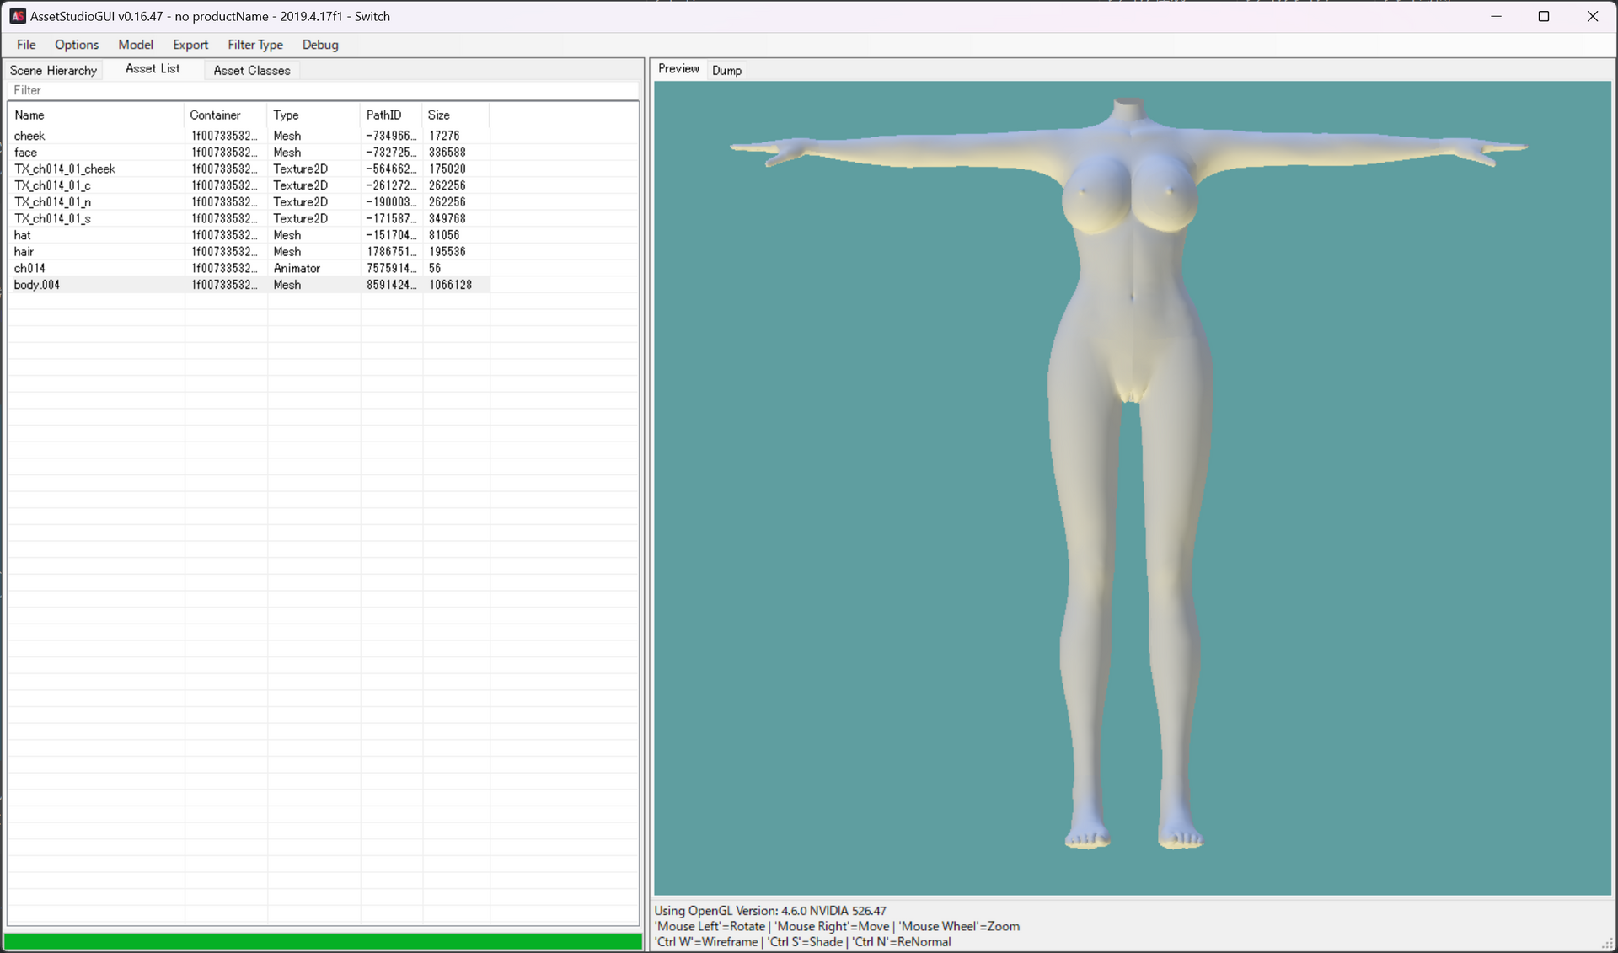Open the Options menu
This screenshot has height=953, width=1618.
click(x=77, y=45)
